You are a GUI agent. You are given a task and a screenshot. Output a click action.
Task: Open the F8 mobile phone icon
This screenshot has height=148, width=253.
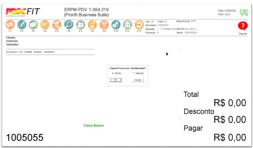coord(92,25)
